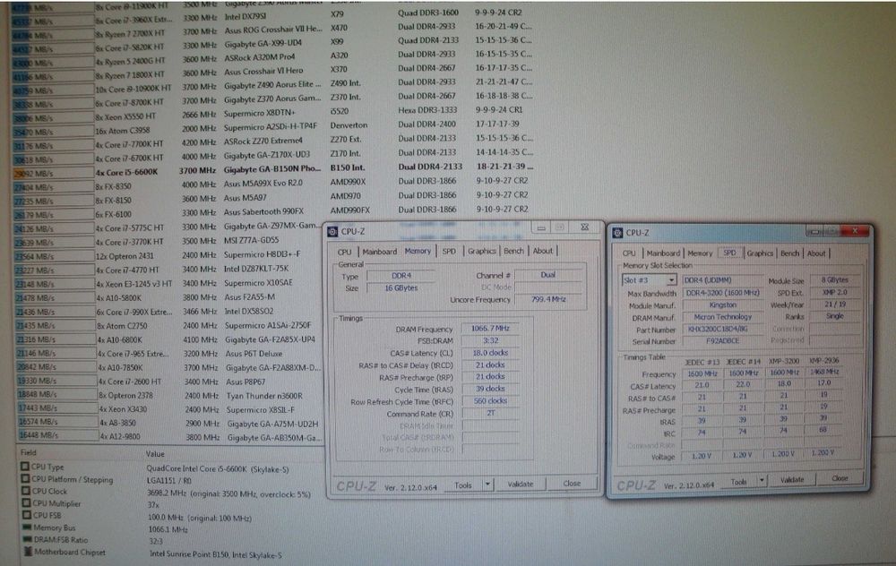Click the CPU-Z logo icon in the SPD window title bar
This screenshot has height=566, width=896.
pyautogui.click(x=617, y=233)
